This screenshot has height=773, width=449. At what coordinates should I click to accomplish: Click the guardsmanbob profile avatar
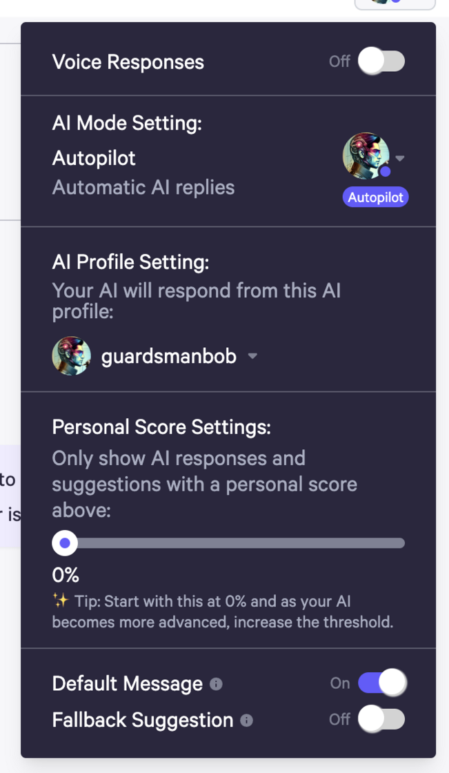coord(72,356)
